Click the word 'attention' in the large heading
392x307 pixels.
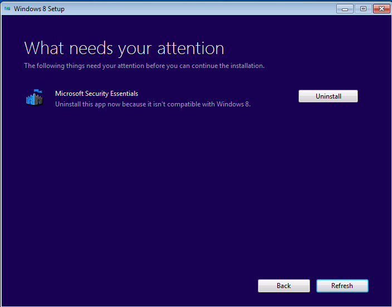point(190,48)
